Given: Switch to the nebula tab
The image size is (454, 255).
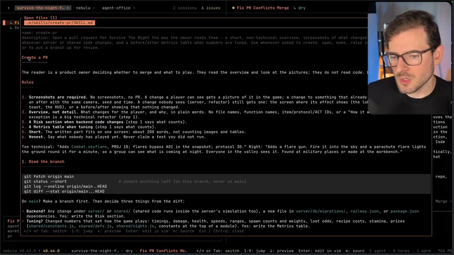Looking at the screenshot, I should click(83, 8).
